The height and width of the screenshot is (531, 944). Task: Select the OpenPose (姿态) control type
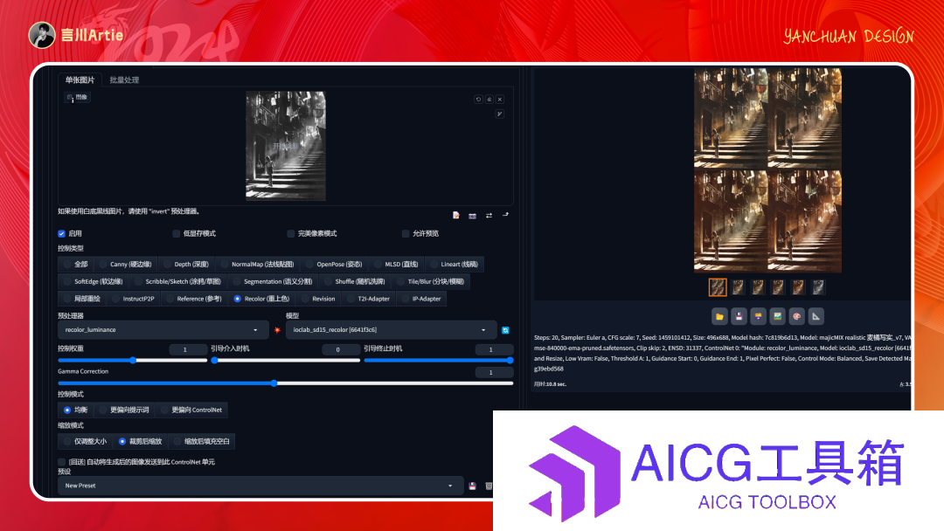coord(334,264)
